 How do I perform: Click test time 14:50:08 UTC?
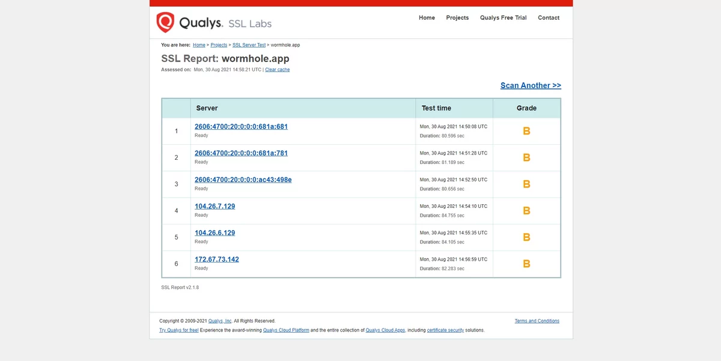(454, 127)
